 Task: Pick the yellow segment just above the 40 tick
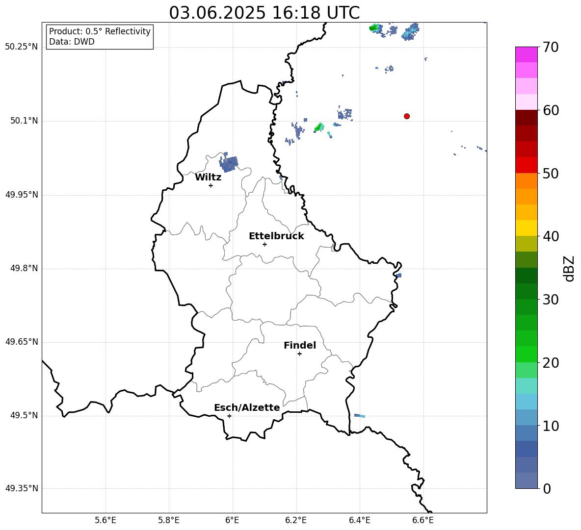coord(527,228)
